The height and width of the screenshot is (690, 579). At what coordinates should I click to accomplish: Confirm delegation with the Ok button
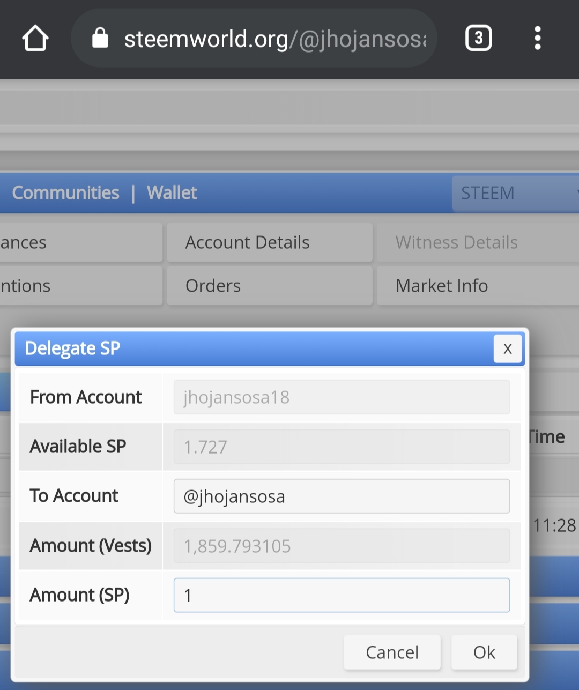[484, 652]
